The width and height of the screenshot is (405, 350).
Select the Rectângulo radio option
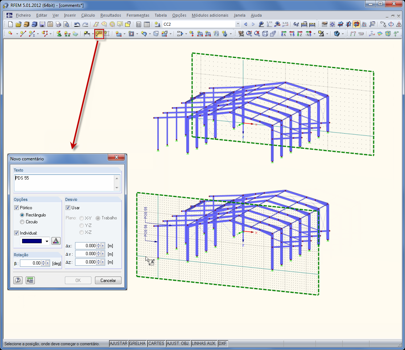point(22,215)
